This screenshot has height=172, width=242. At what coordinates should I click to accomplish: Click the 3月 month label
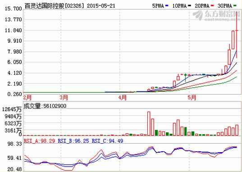[64, 98]
